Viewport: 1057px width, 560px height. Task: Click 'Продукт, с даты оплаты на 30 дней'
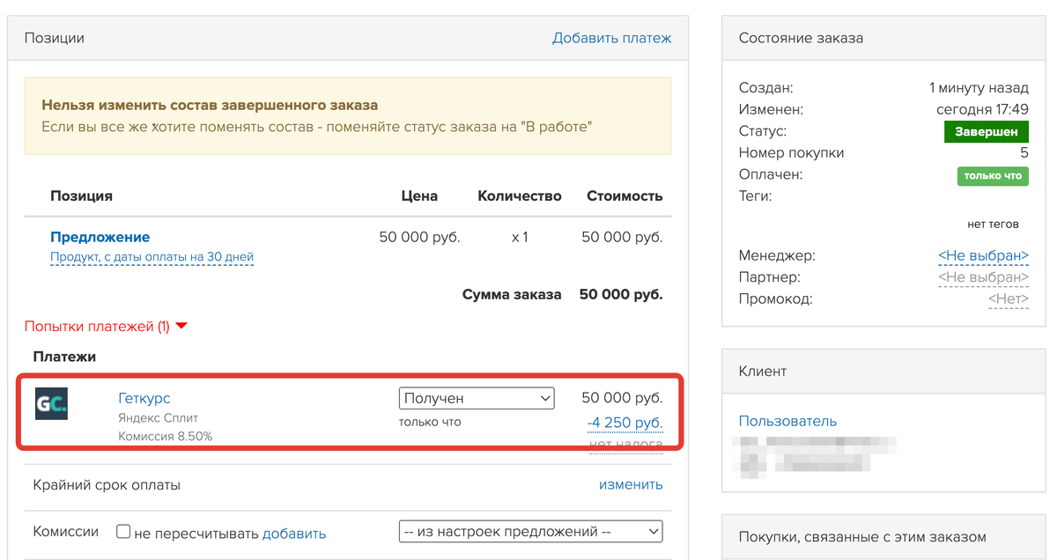pyautogui.click(x=152, y=257)
